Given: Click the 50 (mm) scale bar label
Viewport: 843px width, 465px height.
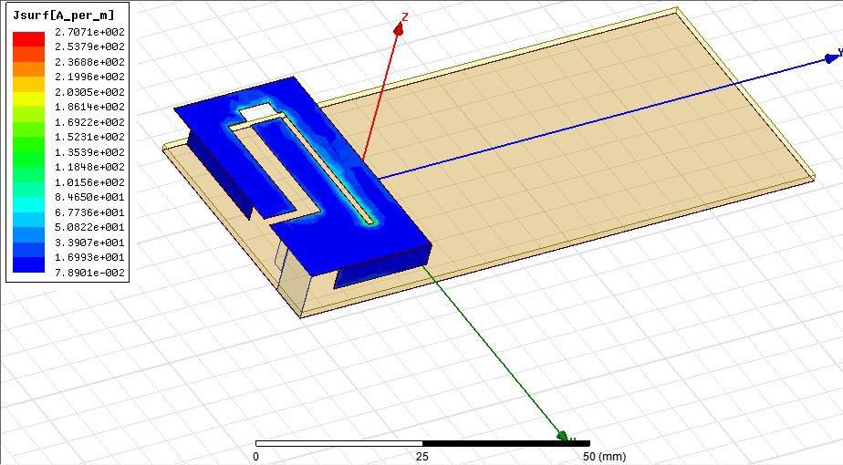Looking at the screenshot, I should pyautogui.click(x=604, y=457).
